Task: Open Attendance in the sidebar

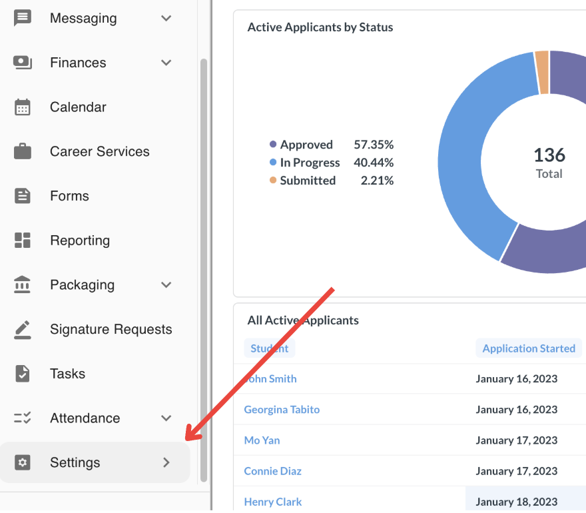Action: [85, 418]
